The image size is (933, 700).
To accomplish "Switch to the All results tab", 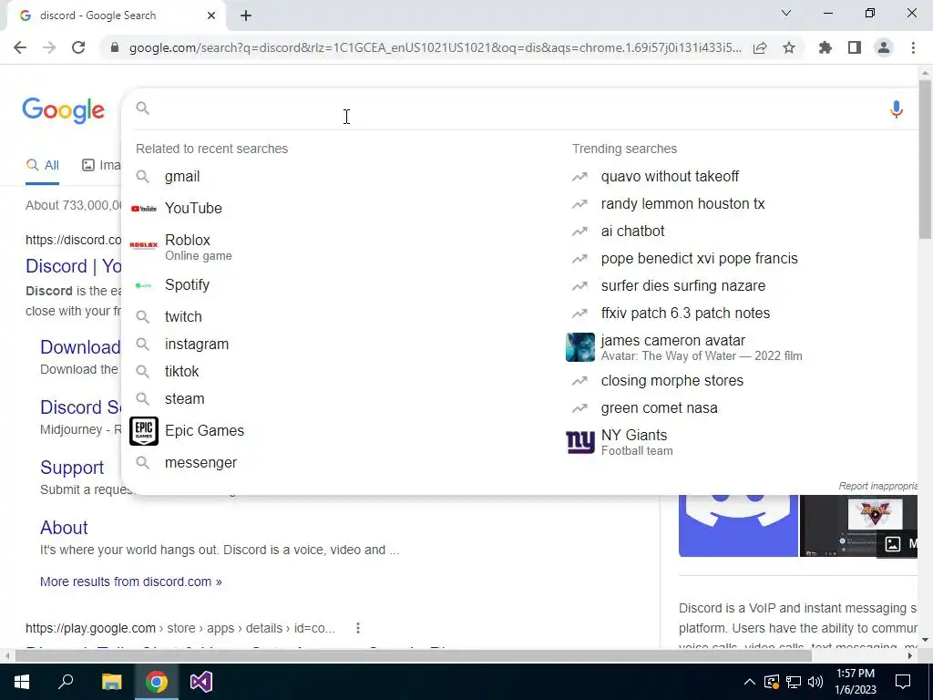I will coord(42,166).
